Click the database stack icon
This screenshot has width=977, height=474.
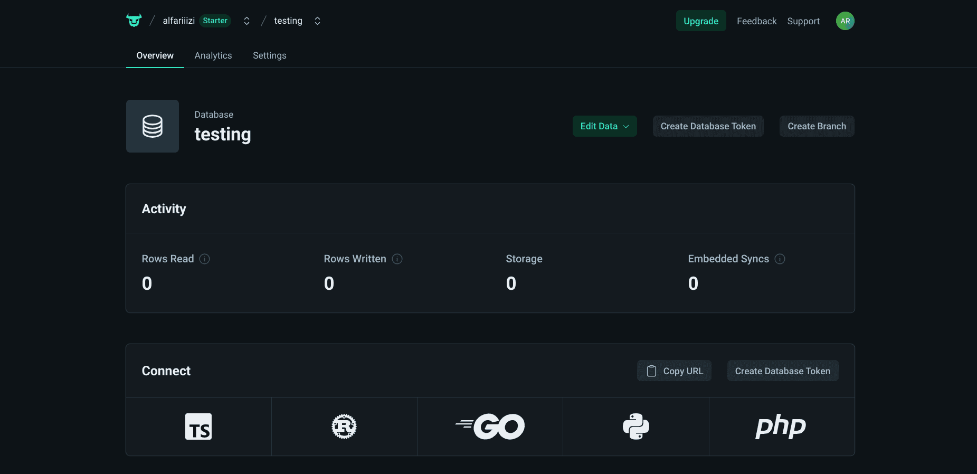click(153, 126)
